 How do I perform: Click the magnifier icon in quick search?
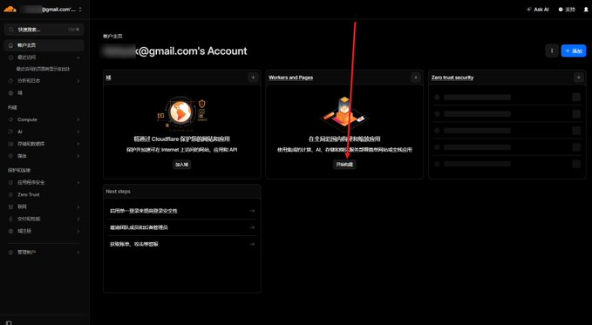[11, 30]
